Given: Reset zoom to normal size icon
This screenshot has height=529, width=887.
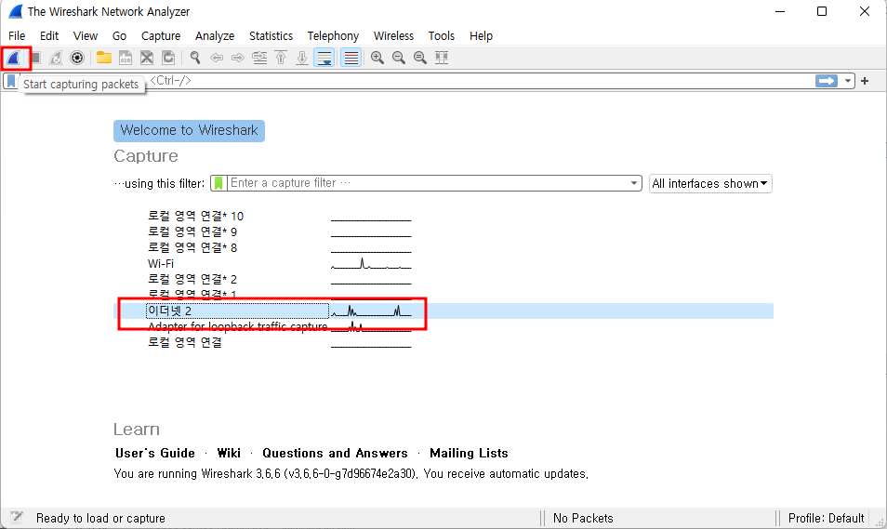Looking at the screenshot, I should click(x=420, y=58).
